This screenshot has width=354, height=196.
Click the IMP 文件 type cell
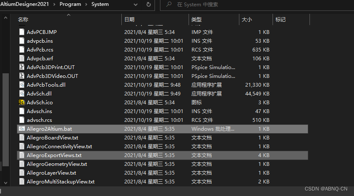[202, 32]
